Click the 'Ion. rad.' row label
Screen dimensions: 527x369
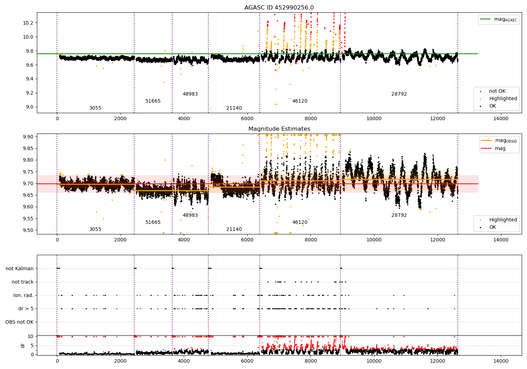click(x=24, y=295)
